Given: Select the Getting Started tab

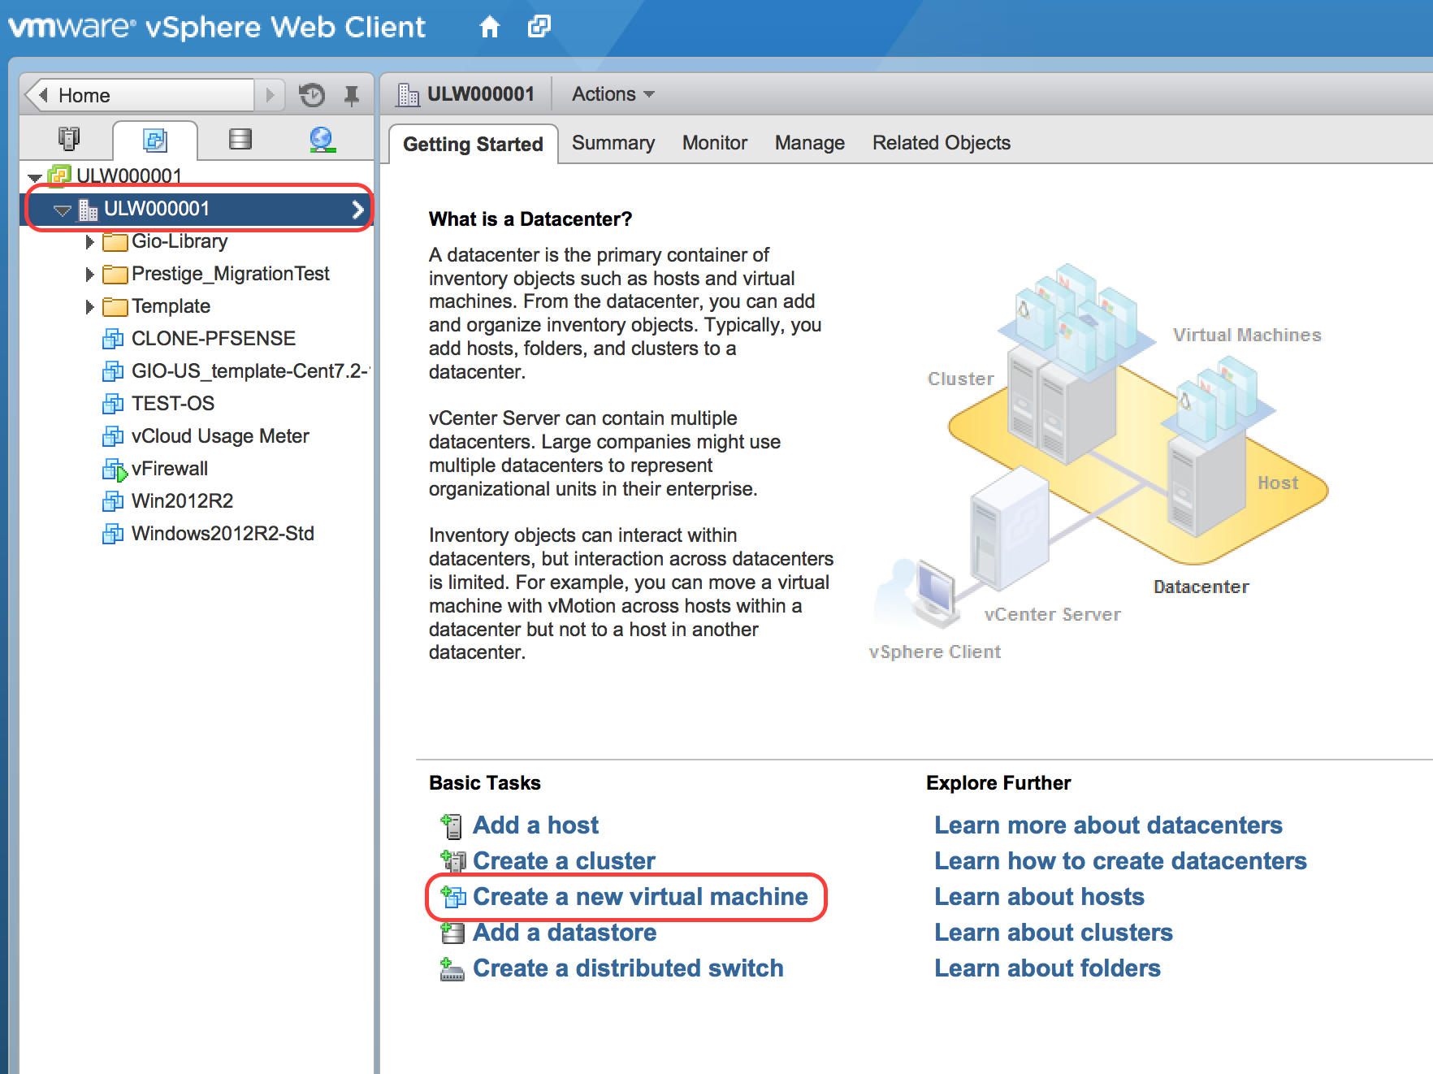Looking at the screenshot, I should click(x=473, y=144).
